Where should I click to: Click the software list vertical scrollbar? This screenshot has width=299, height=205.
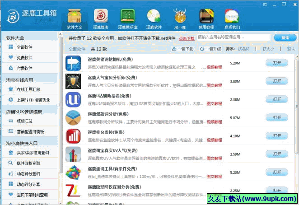(x=297, y=106)
